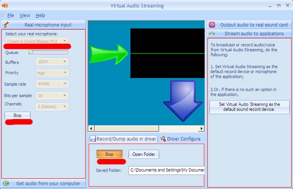Stop the real microphone input

(17, 115)
